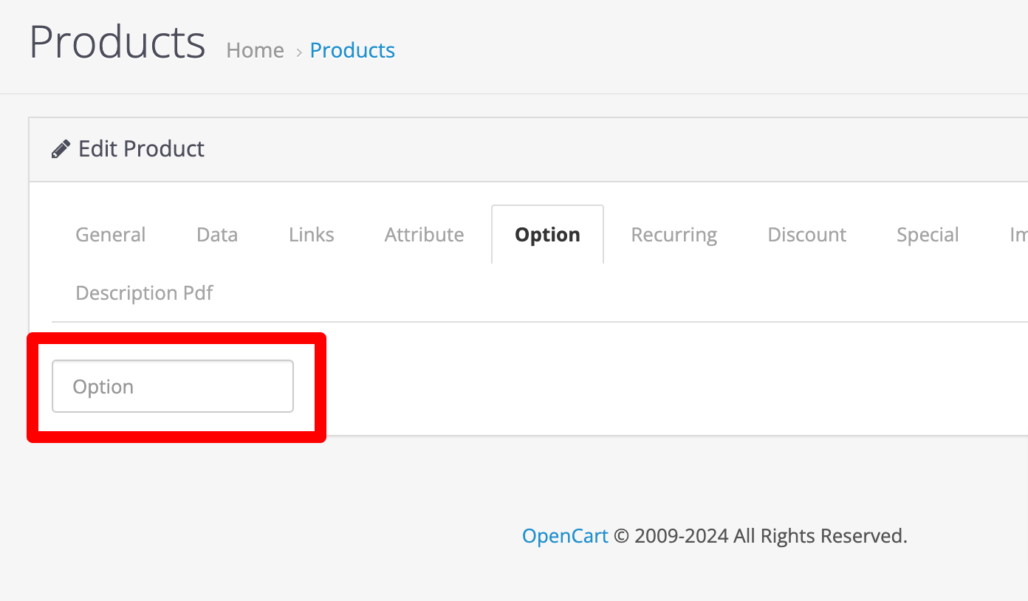Select the Links tab
Screen dimensions: 1028x601
[312, 235]
